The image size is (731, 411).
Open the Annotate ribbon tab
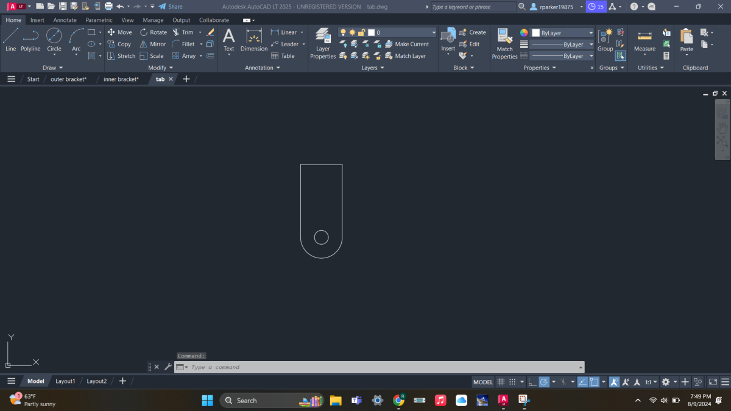click(65, 20)
